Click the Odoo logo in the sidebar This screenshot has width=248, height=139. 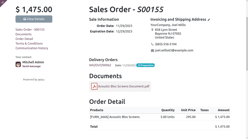point(41,80)
